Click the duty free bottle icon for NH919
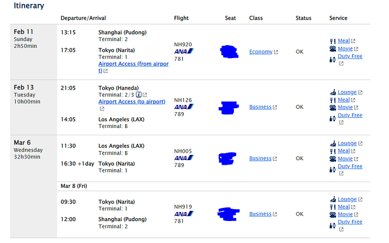The width and height of the screenshot is (389, 243). [x=333, y=226]
